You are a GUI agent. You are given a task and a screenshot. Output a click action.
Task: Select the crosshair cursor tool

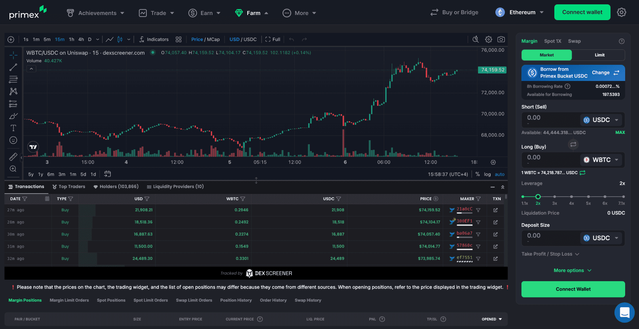pyautogui.click(x=13, y=55)
